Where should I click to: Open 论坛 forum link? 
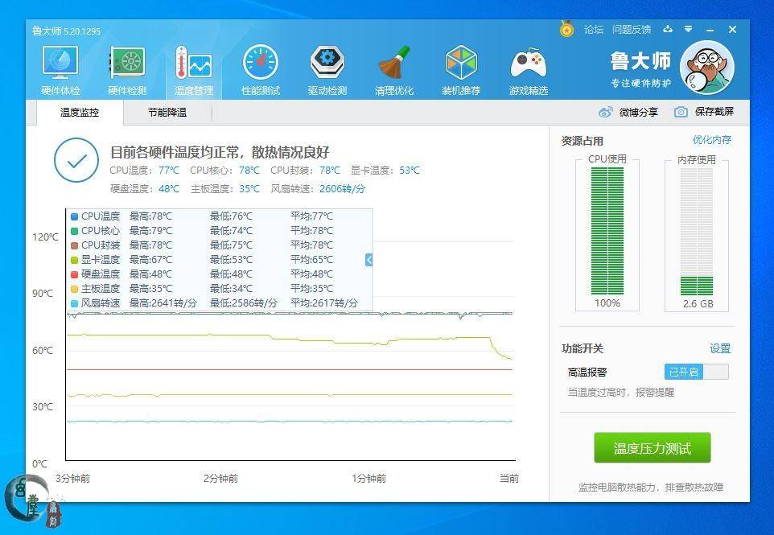tap(594, 30)
